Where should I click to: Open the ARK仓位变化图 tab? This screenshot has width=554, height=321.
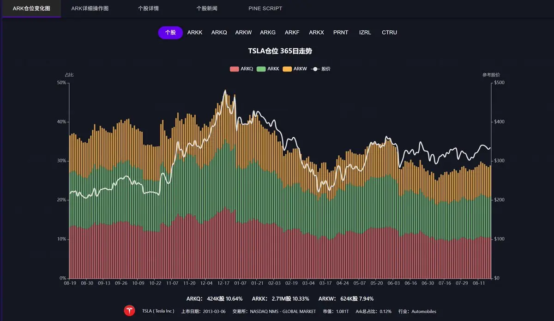31,8
